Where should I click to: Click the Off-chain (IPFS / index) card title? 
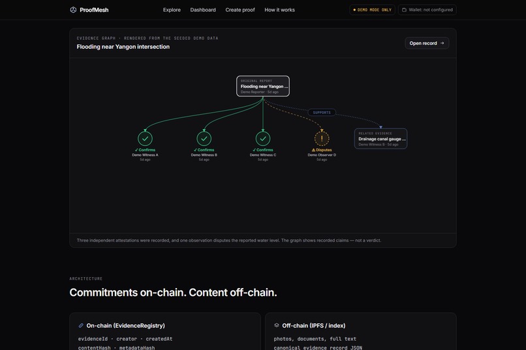[x=314, y=325]
